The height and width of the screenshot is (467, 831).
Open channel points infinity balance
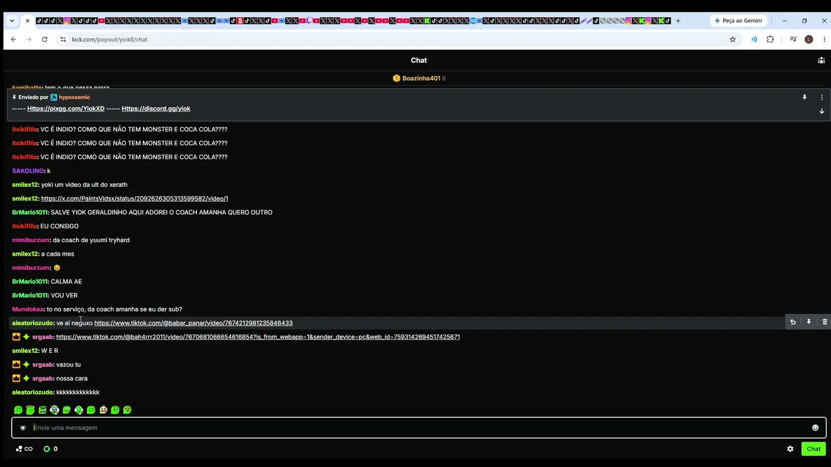point(24,449)
